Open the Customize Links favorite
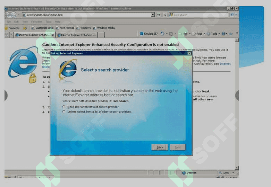This screenshot has height=187, width=271. pyautogui.click(x=42, y=28)
